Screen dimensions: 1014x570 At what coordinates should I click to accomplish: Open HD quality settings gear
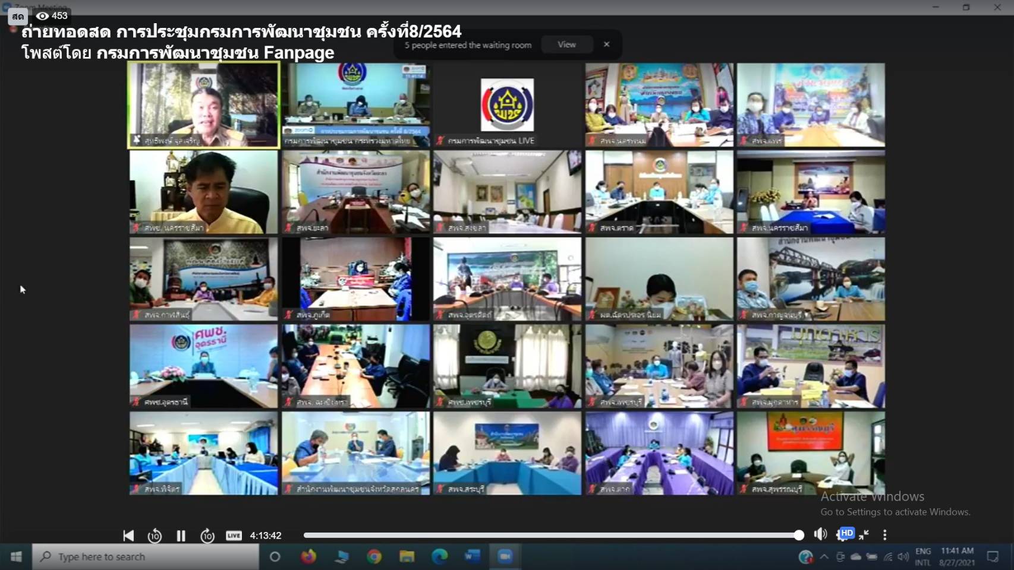(845, 534)
